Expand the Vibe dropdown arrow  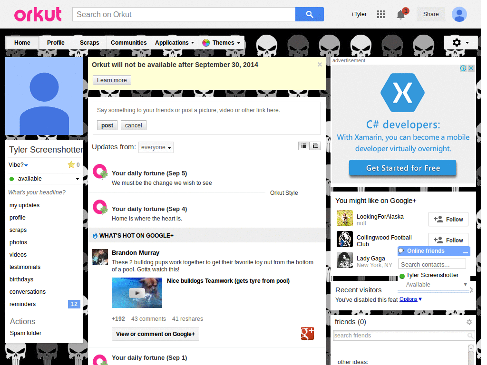pos(27,165)
